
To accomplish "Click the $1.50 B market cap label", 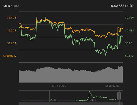I will (x=12, y=31).
